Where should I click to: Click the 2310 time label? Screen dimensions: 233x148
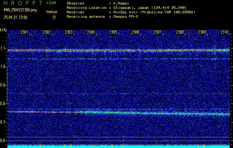coord(224,32)
